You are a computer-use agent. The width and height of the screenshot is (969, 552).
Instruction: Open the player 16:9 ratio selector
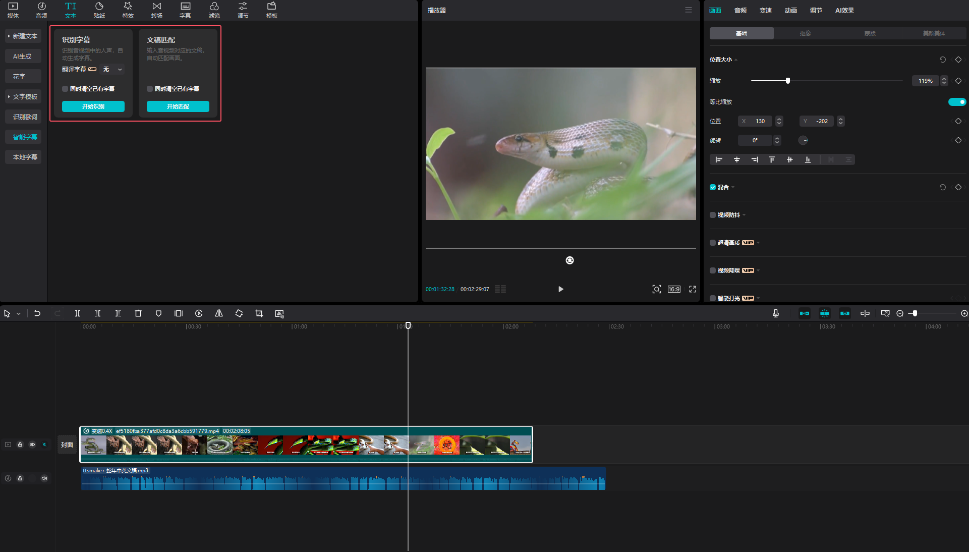[674, 289]
